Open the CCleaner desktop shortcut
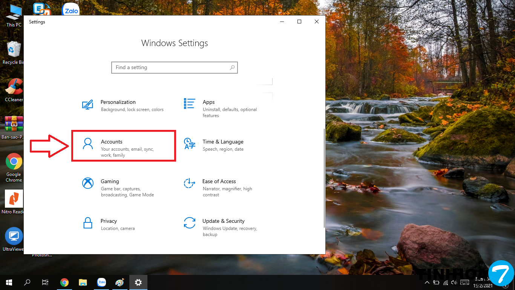This screenshot has height=290, width=515. point(14,87)
